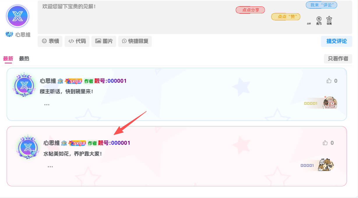Image resolution: width=358 pixels, height=198 pixels.
Task: Click the 投币 coin icon
Action: coord(319,19)
